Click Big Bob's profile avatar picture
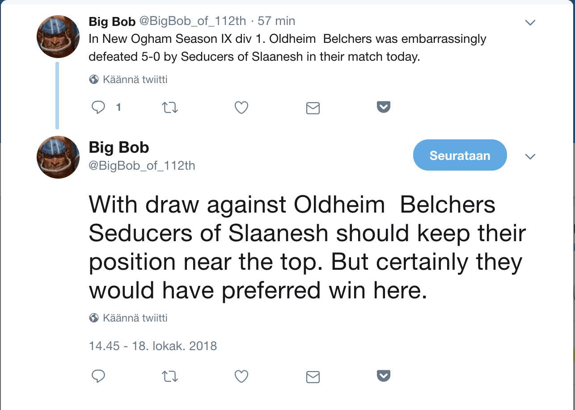The image size is (575, 410). coord(58,36)
